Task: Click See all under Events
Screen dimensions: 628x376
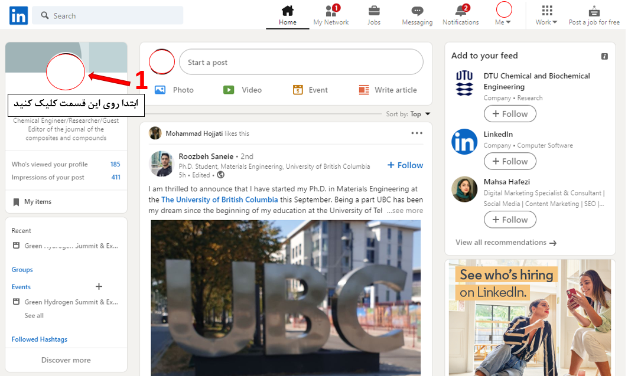Action: [34, 316]
